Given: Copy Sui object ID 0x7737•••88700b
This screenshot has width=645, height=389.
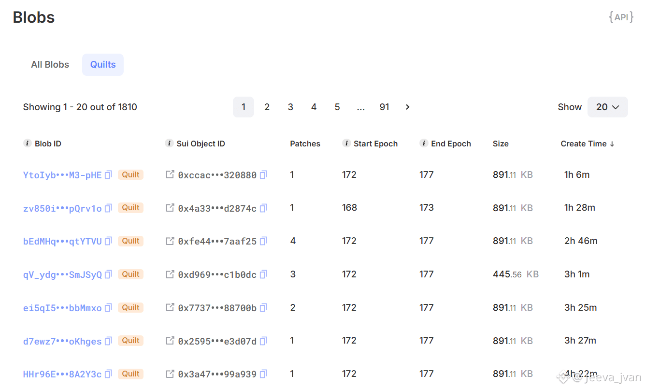Looking at the screenshot, I should (x=263, y=308).
